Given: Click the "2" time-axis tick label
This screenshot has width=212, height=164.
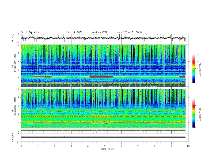Looking at the screenshot, I should click(x=55, y=146).
